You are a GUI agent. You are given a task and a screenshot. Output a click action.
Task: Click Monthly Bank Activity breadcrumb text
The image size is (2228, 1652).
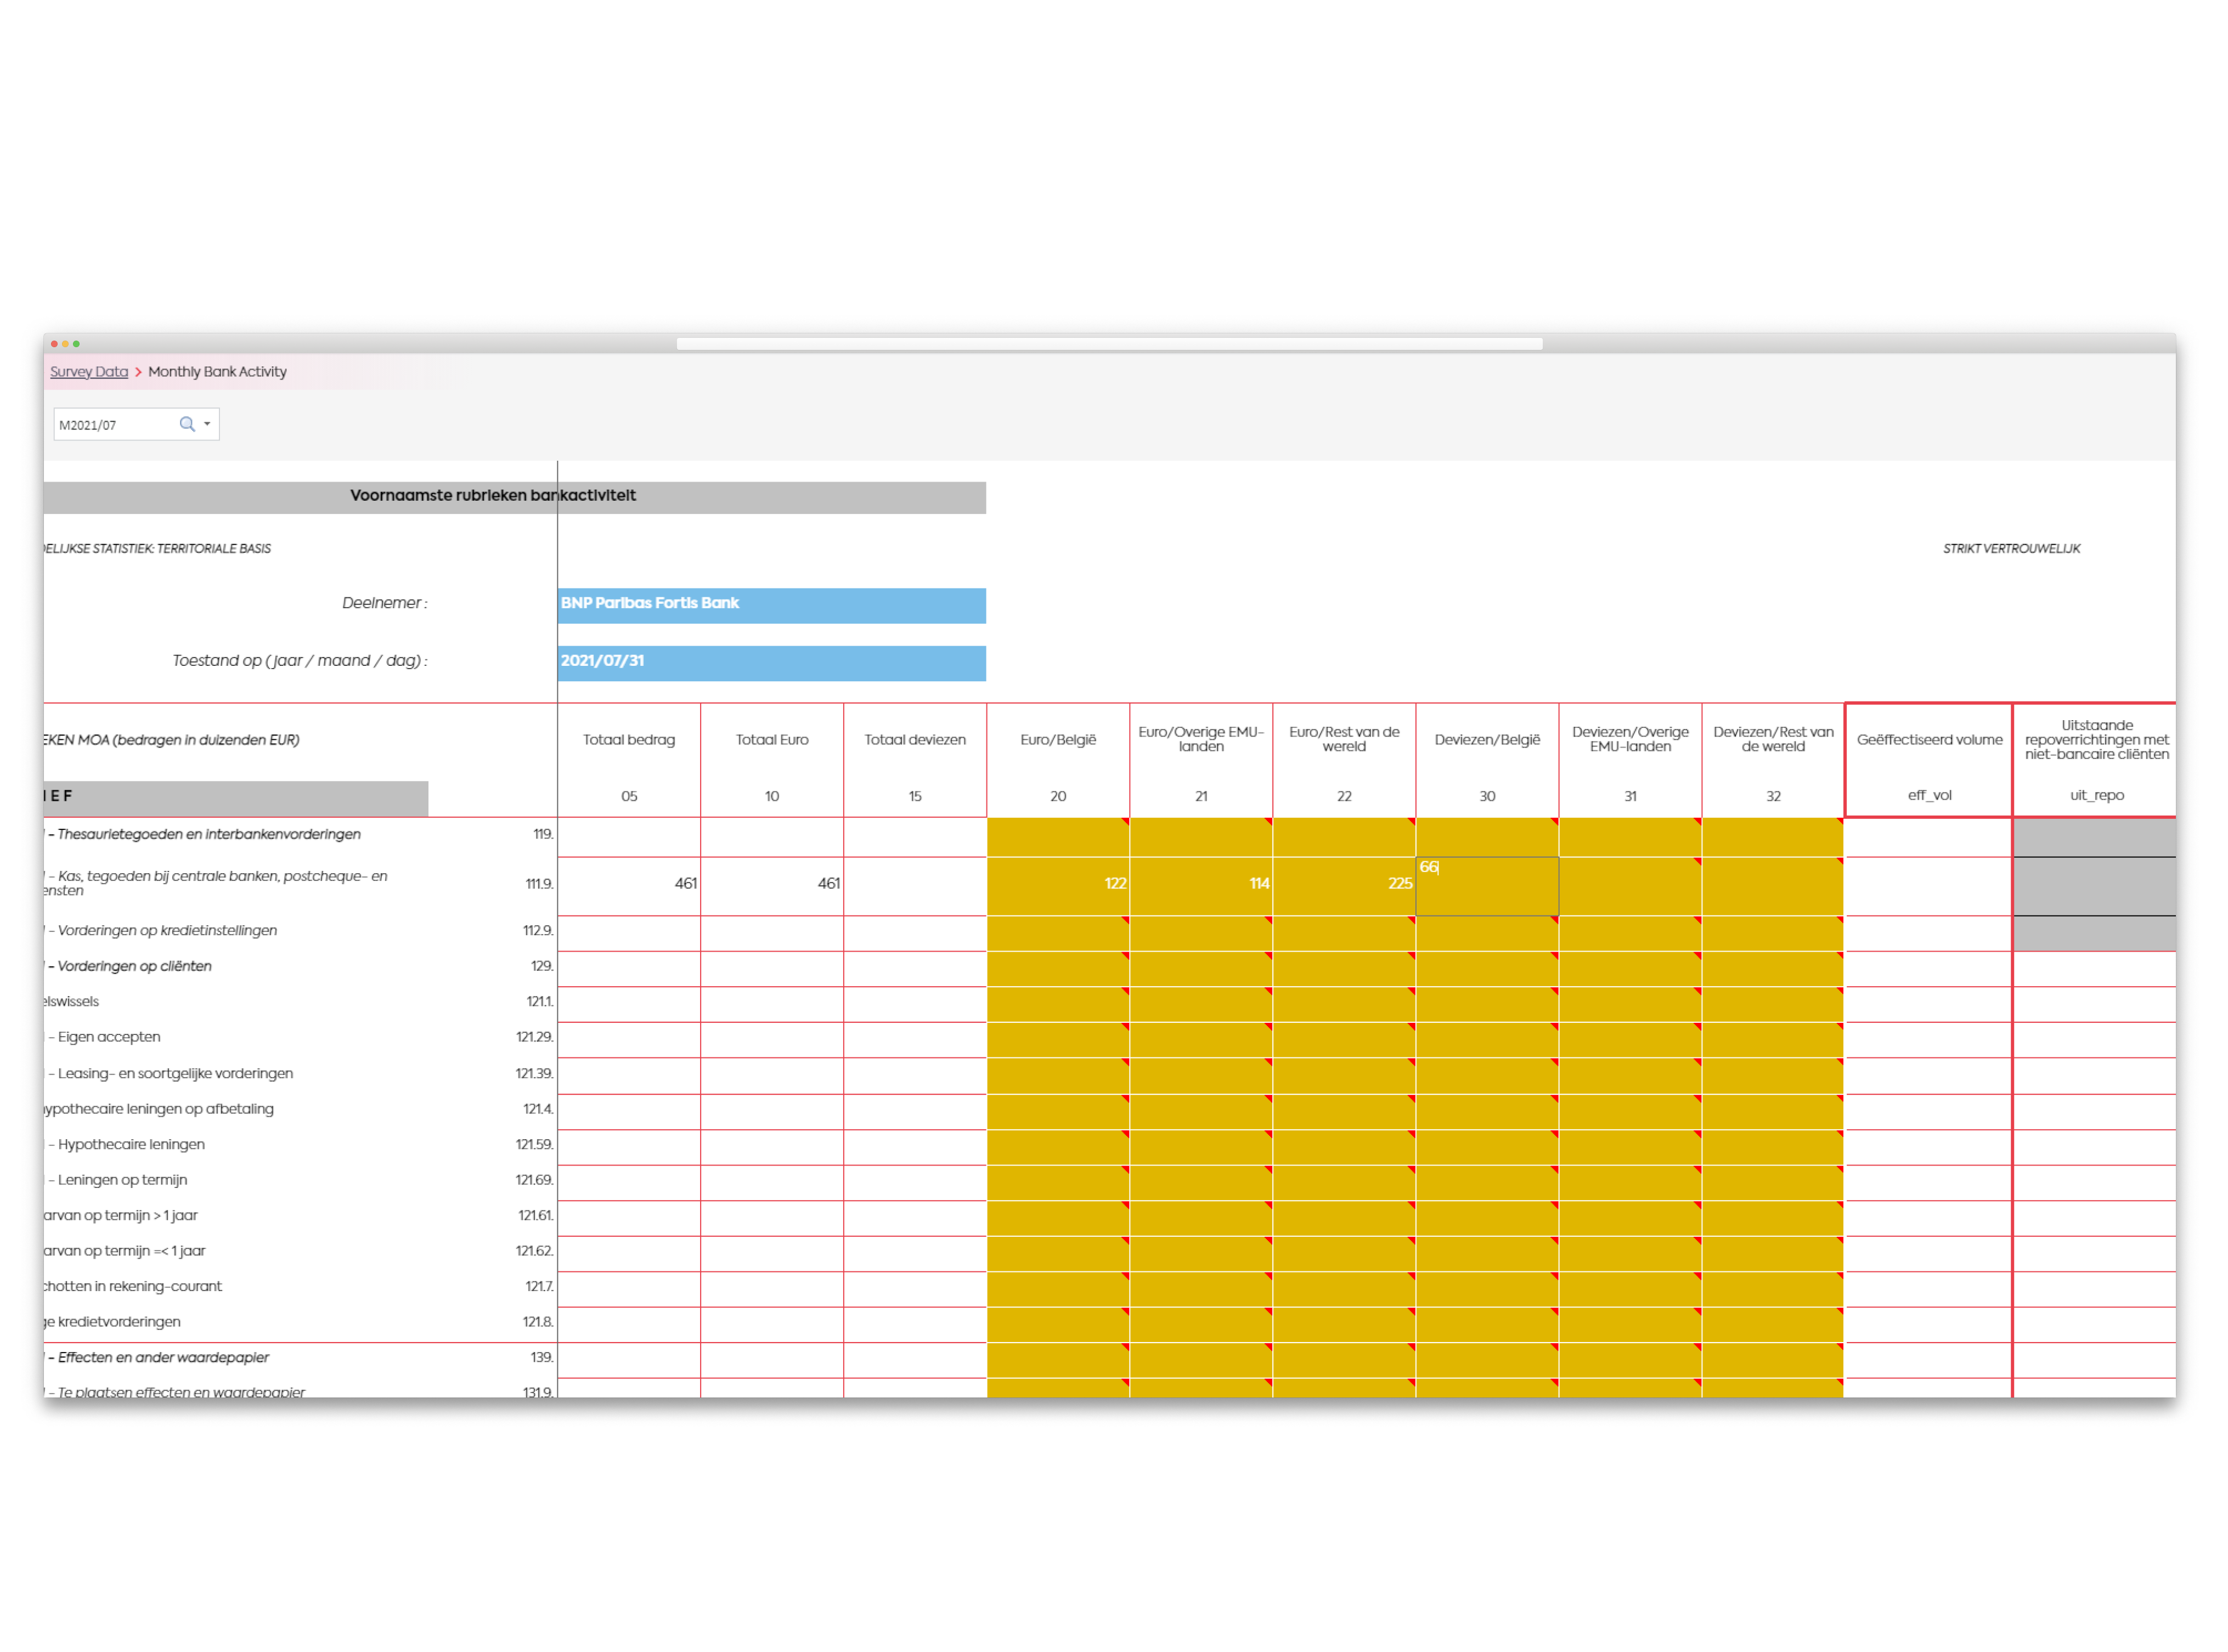217,372
